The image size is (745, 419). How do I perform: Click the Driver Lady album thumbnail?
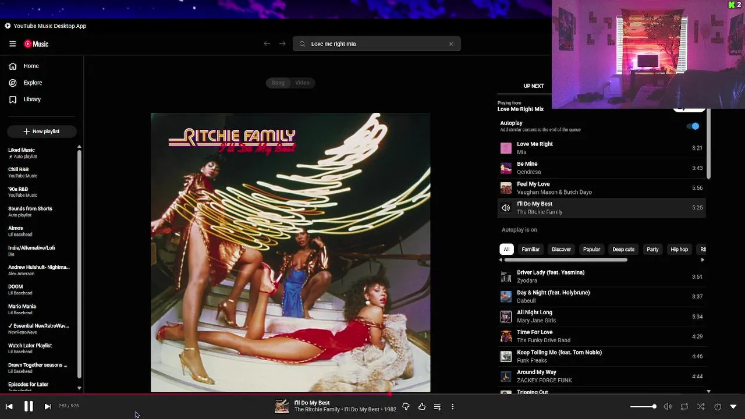(x=506, y=276)
